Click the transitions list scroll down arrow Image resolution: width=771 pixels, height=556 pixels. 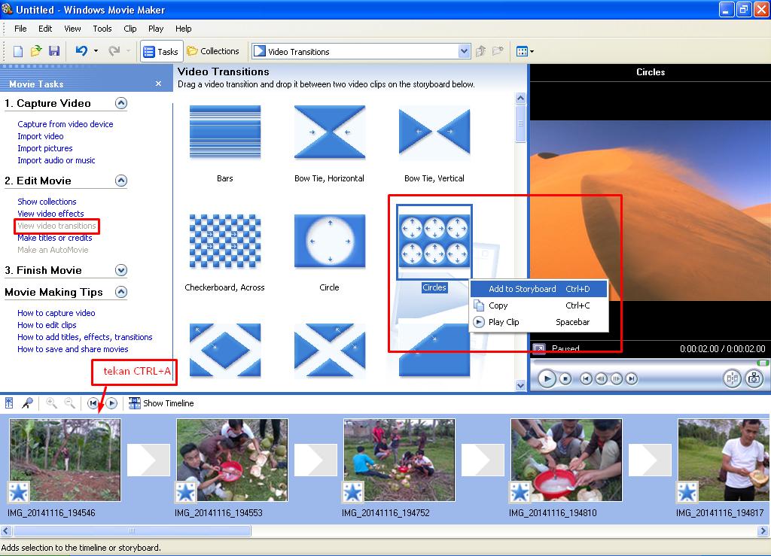(520, 385)
